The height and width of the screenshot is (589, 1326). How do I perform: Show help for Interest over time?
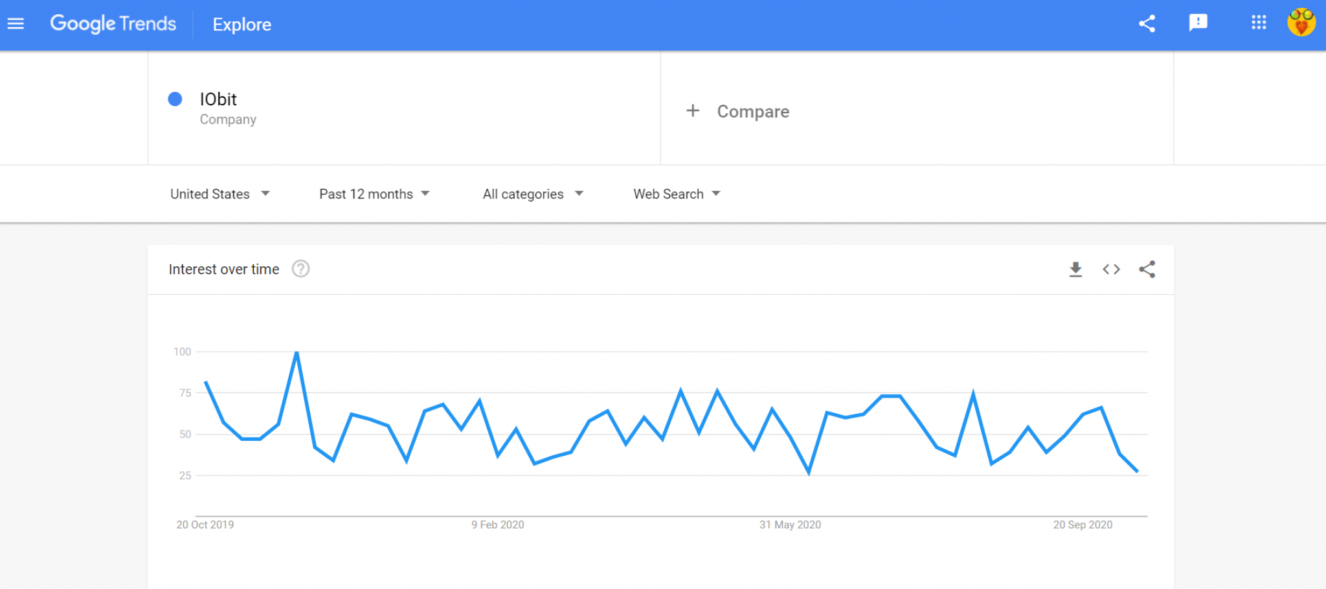pyautogui.click(x=300, y=269)
